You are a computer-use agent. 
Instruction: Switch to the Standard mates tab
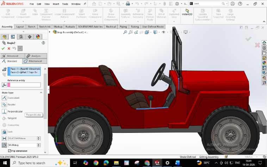[11, 61]
